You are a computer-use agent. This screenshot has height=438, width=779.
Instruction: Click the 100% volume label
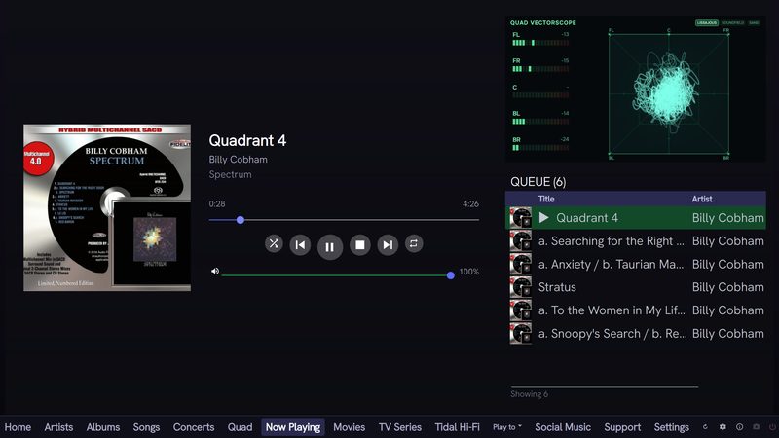point(469,272)
